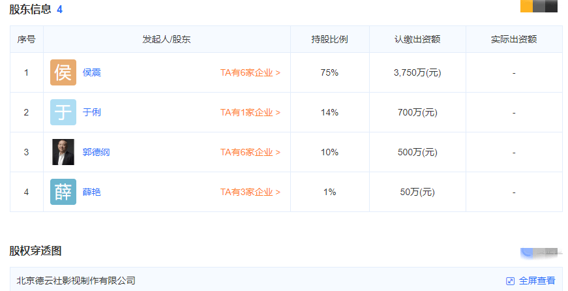The height and width of the screenshot is (291, 568).
Task: Click the teal 薛 avatar icon
Action: coord(63,192)
